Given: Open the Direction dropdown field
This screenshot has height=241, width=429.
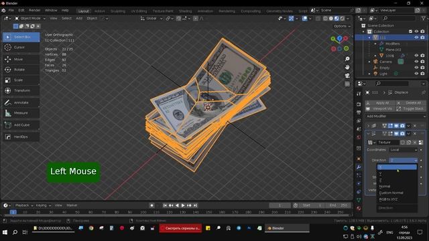Looking at the screenshot, I should click(x=404, y=160).
